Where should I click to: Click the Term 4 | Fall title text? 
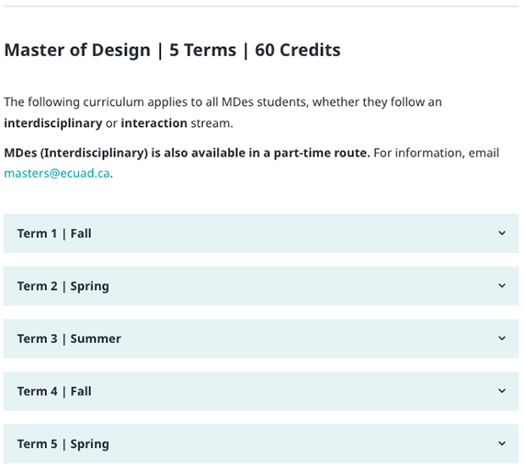point(54,391)
